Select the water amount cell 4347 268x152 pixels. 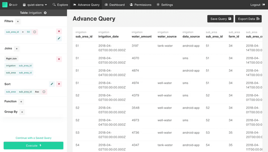[x=135, y=145]
